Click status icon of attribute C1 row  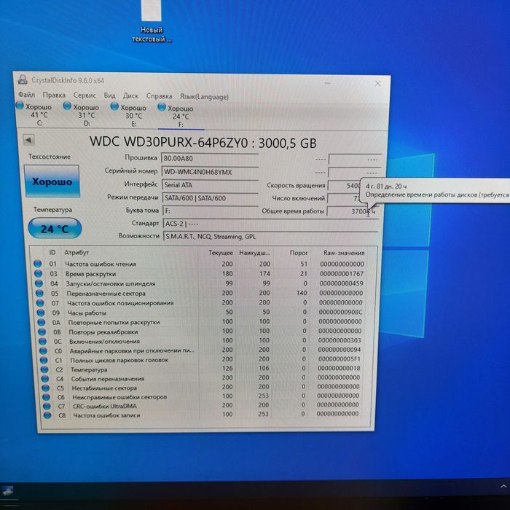(x=44, y=360)
